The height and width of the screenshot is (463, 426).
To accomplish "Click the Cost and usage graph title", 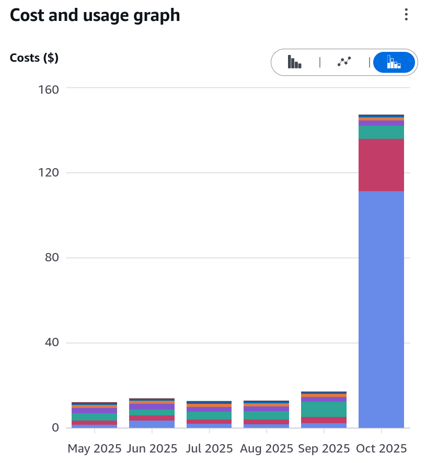I will click(x=94, y=15).
